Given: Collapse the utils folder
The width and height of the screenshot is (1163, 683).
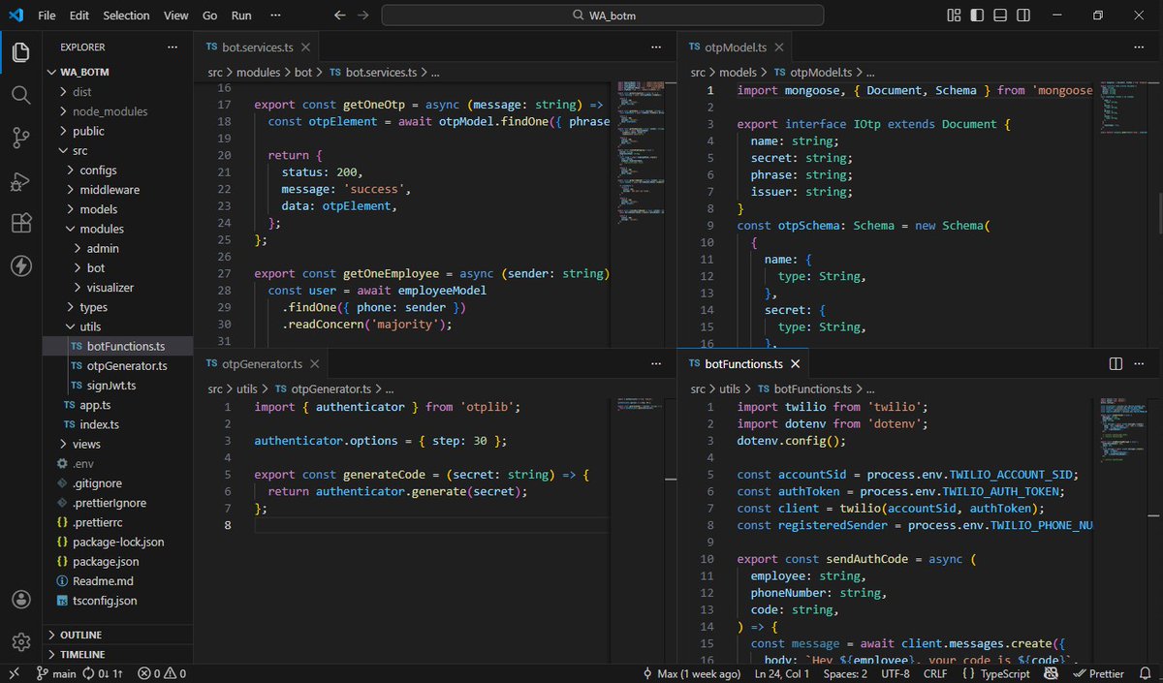Looking at the screenshot, I should click(117, 326).
